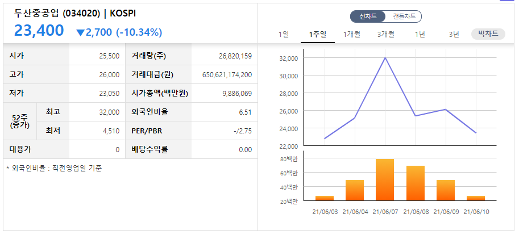This screenshot has height=235, width=519.
Task: Click the footnote 외국인비율 : 직전영업일 기준
Action: [54, 168]
